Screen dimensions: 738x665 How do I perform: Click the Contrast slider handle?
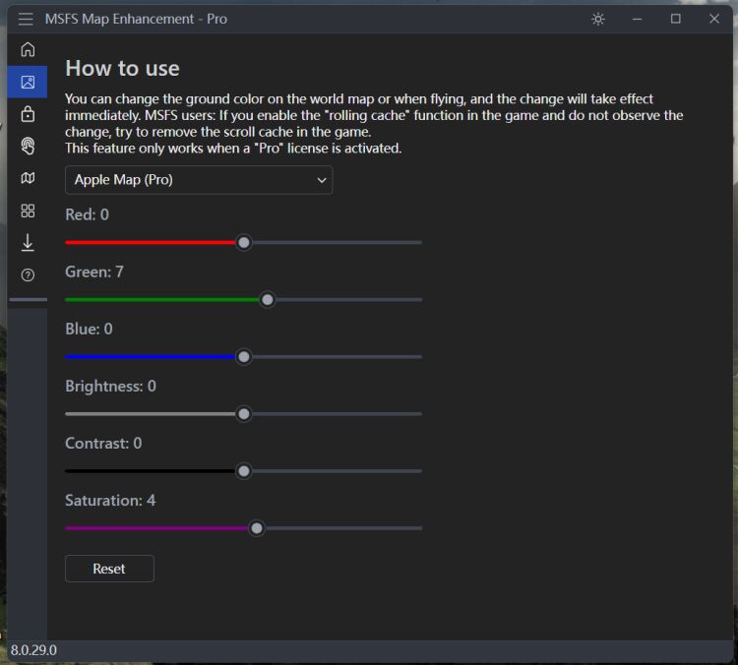click(244, 471)
